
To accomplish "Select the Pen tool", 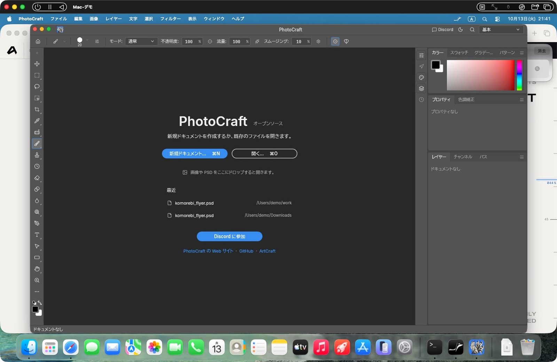I will [x=37, y=223].
